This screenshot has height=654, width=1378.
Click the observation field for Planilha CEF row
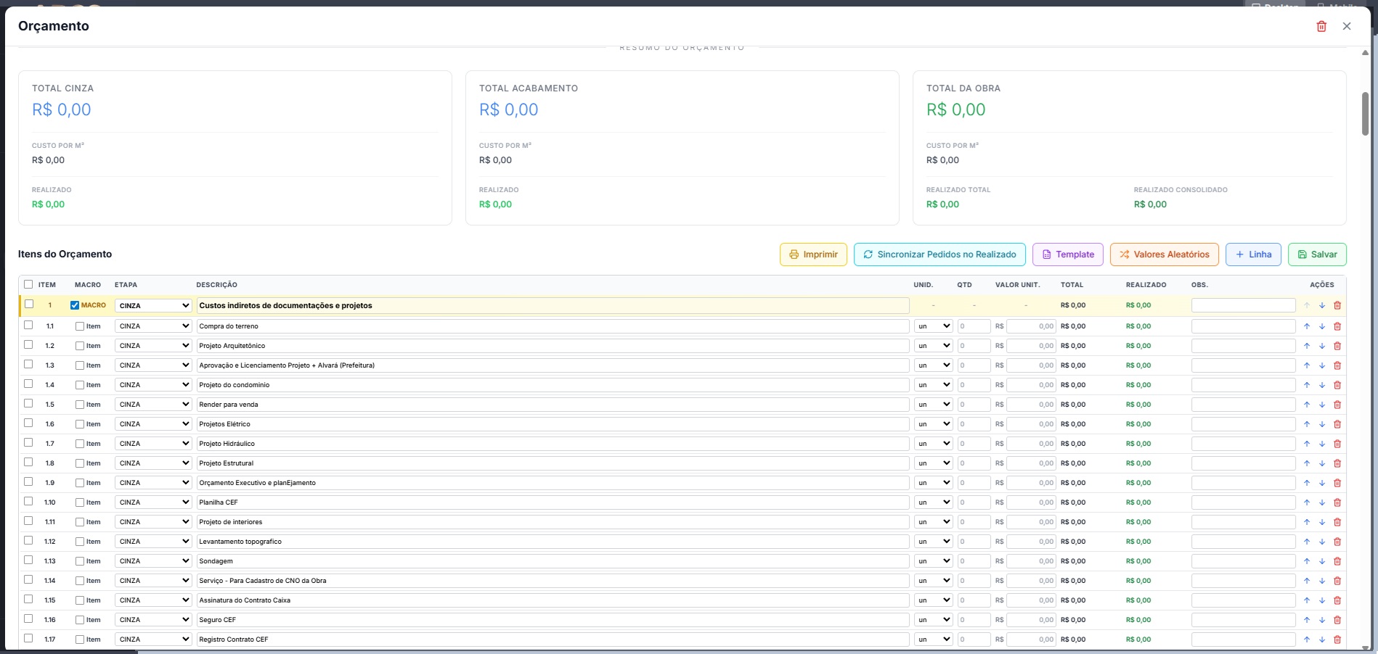click(x=1243, y=502)
